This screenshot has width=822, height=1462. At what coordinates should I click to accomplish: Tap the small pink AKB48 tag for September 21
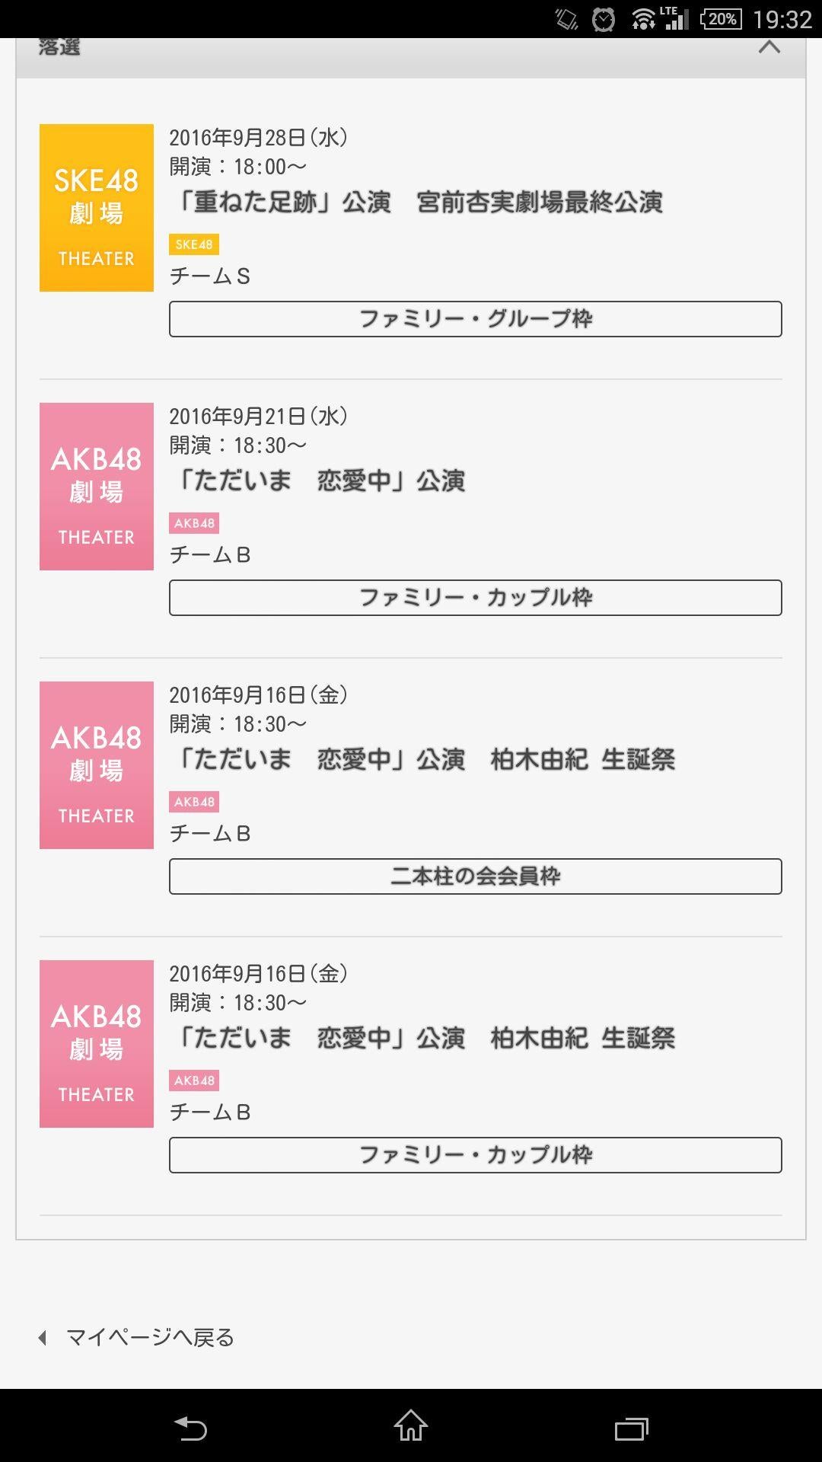(194, 523)
